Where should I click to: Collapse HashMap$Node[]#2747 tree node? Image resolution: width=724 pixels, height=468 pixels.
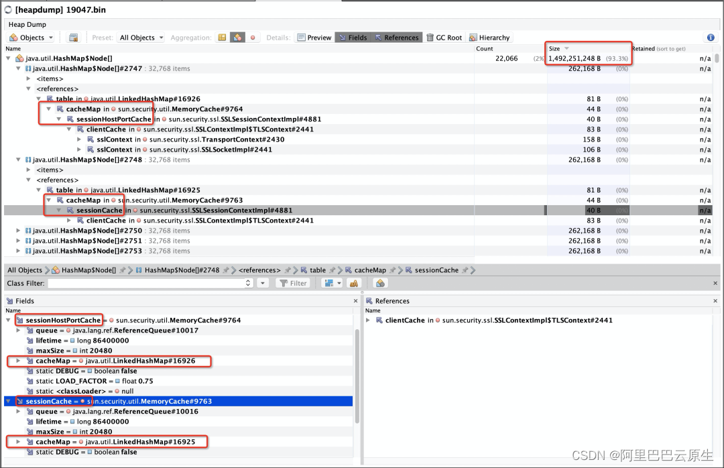click(x=19, y=68)
